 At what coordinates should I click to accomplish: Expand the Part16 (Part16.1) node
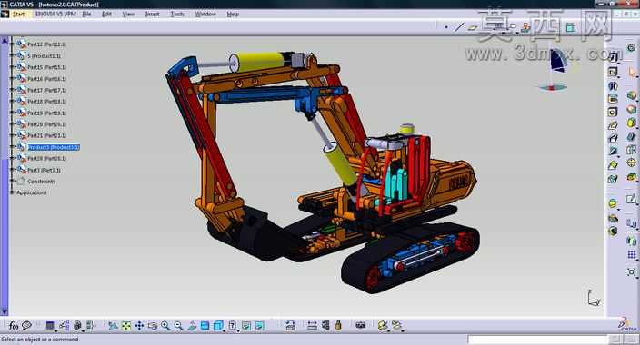[x=12, y=78]
